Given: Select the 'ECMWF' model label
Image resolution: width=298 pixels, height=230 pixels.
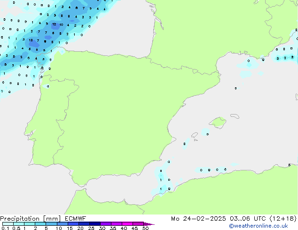Looking at the screenshot, I should 75,218.
